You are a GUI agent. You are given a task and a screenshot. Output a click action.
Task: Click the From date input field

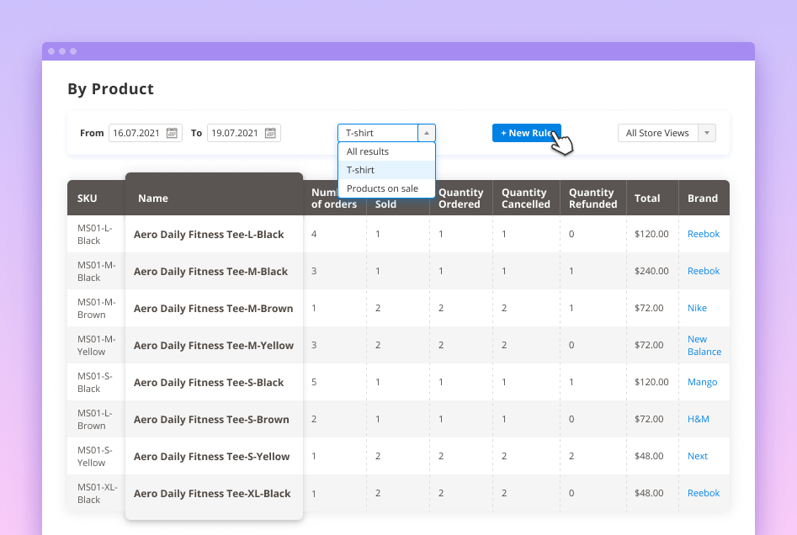pos(137,133)
